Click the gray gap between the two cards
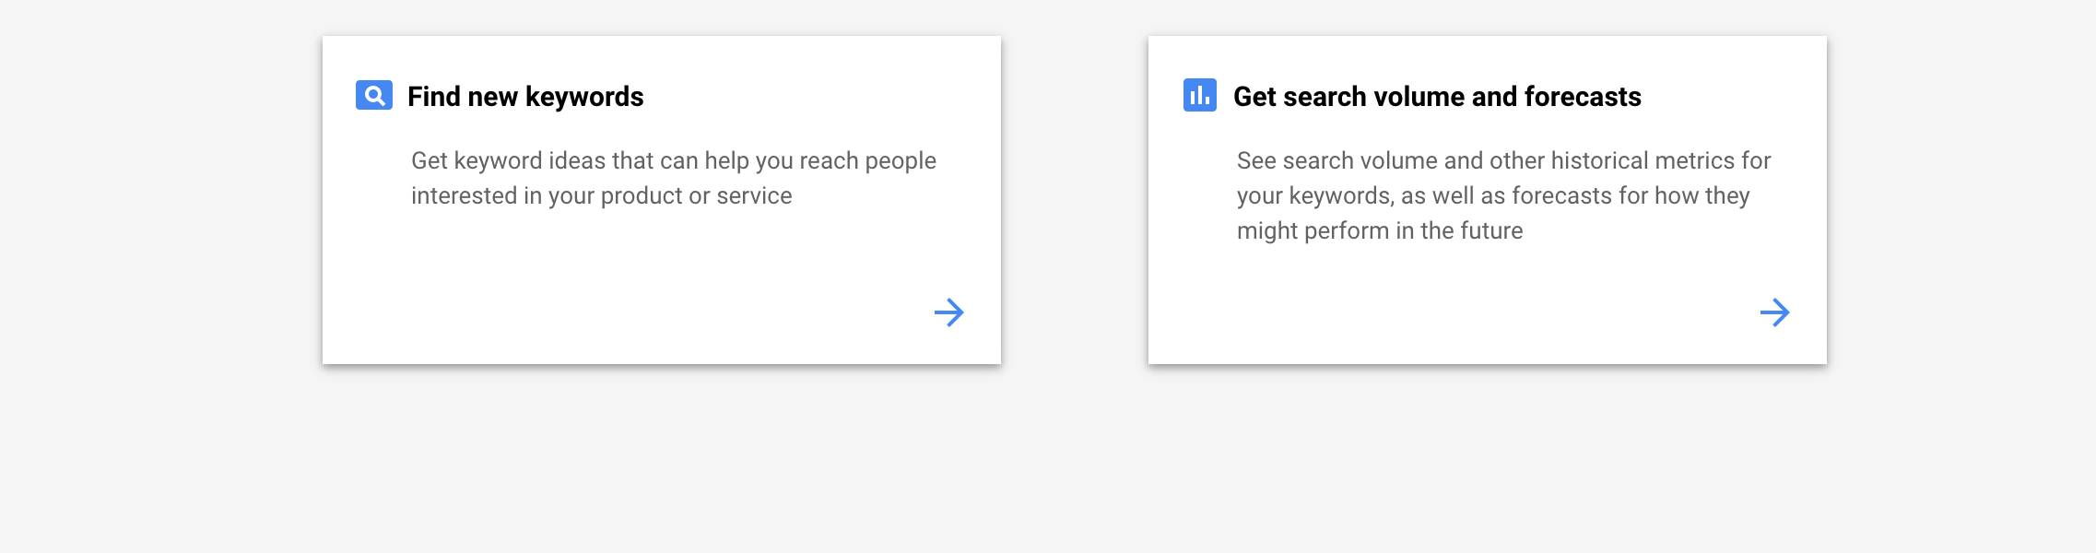 click(1075, 200)
